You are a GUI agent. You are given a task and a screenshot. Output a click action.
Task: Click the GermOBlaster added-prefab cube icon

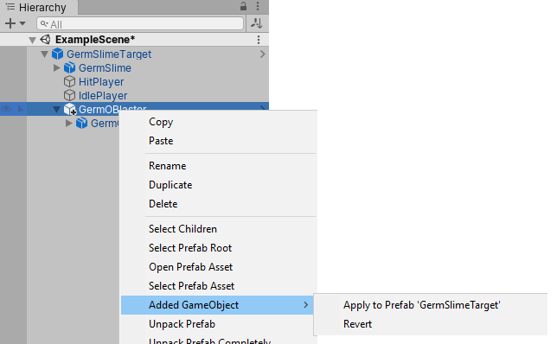pyautogui.click(x=70, y=110)
